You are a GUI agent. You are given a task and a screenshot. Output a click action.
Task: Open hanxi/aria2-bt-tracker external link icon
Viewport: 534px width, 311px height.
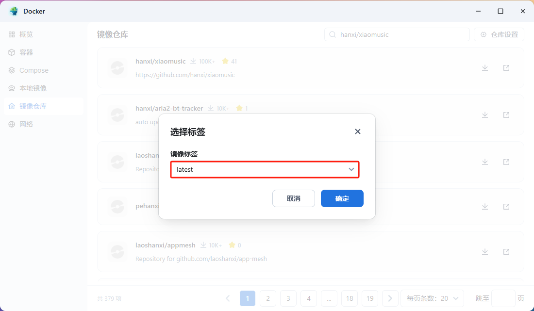(506, 115)
